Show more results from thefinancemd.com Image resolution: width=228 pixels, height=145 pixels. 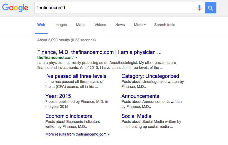[77, 134]
